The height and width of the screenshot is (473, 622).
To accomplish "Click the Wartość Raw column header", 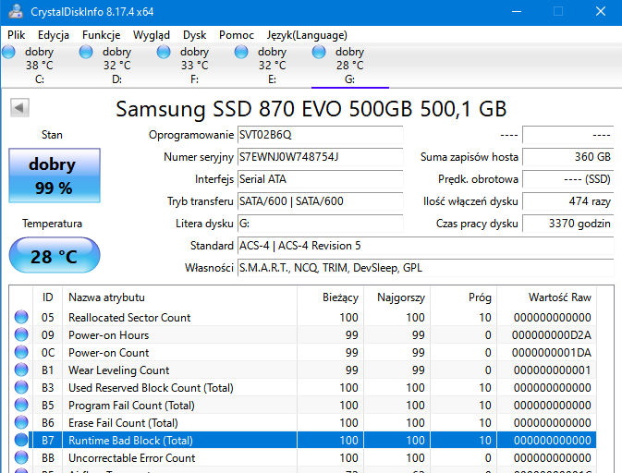I will [x=546, y=297].
